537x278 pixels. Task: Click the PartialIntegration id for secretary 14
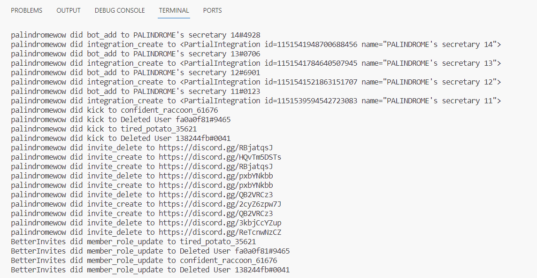311,44
